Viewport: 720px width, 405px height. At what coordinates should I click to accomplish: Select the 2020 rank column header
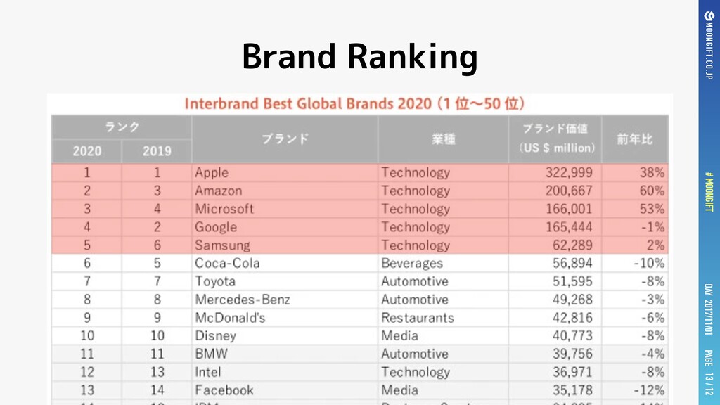point(86,151)
